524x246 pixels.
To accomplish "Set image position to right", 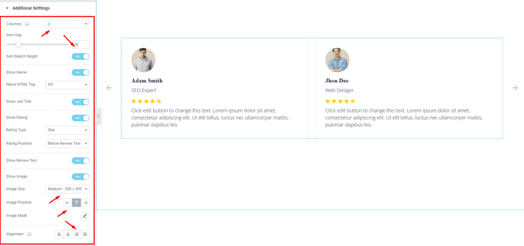I will coord(85,203).
